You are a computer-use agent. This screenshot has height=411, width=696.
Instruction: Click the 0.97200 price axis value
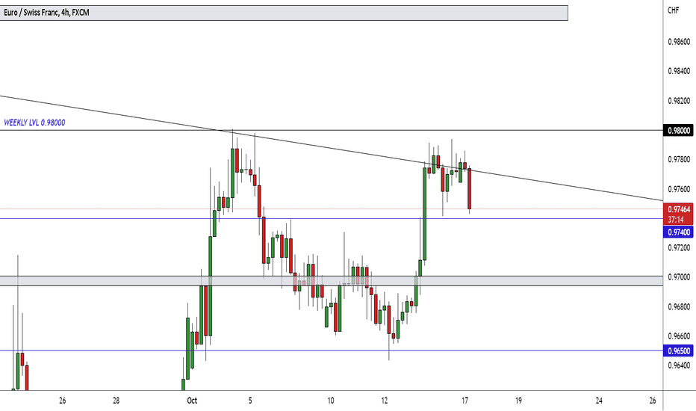tap(679, 247)
